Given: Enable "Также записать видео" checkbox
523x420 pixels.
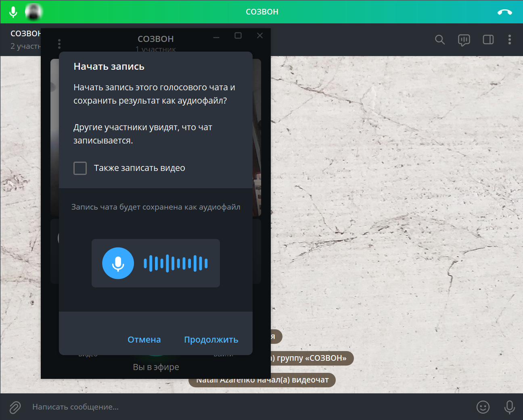Looking at the screenshot, I should [80, 168].
